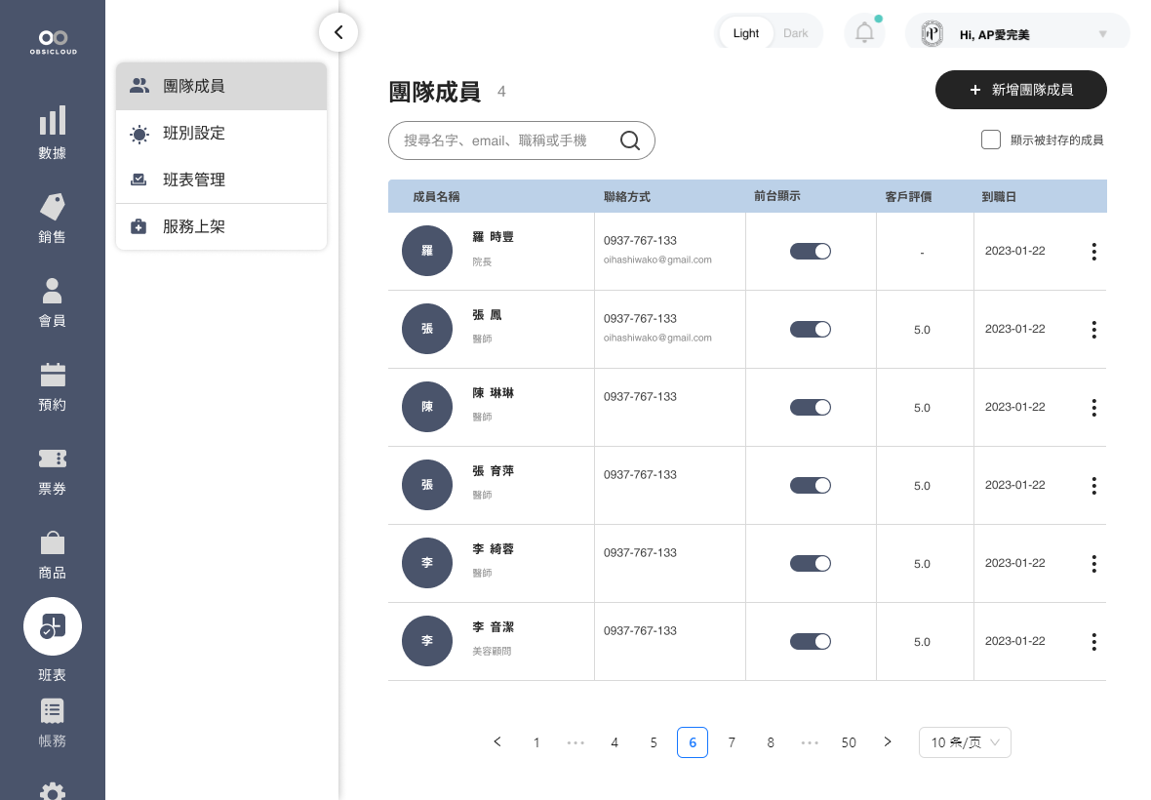1151x800 pixels.
Task: Go to page 7 in pagination
Action: coord(732,742)
